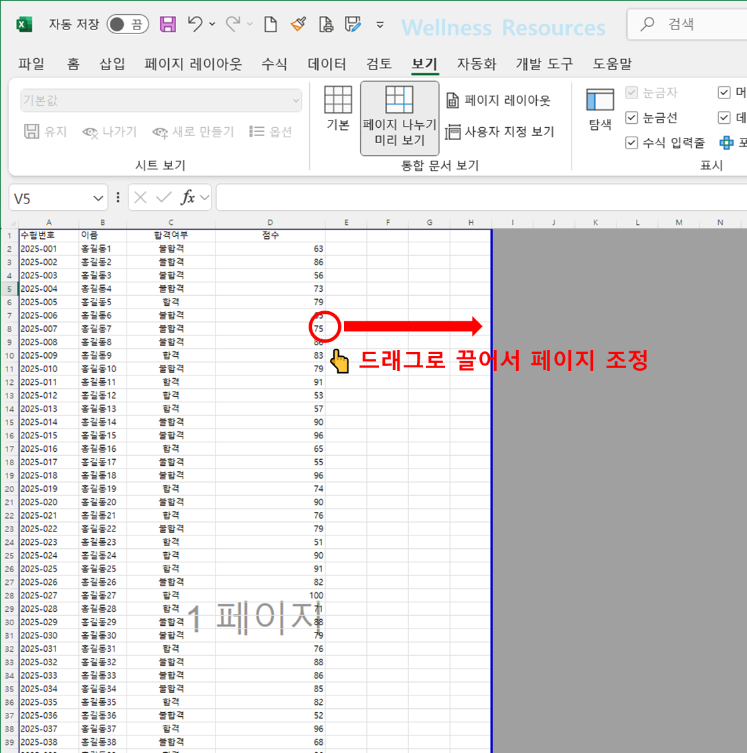Switch to the 검토 tab
The image size is (747, 753).
379,64
